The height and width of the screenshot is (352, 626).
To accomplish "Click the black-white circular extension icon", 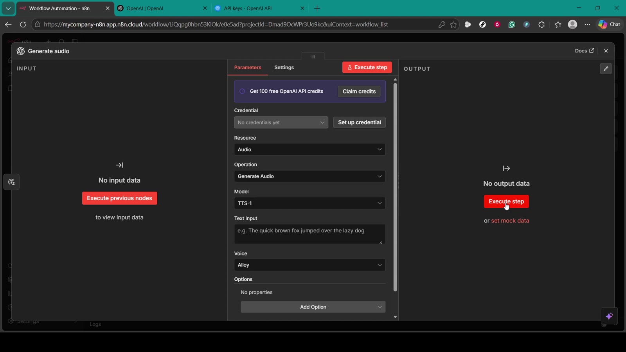I will [482, 25].
